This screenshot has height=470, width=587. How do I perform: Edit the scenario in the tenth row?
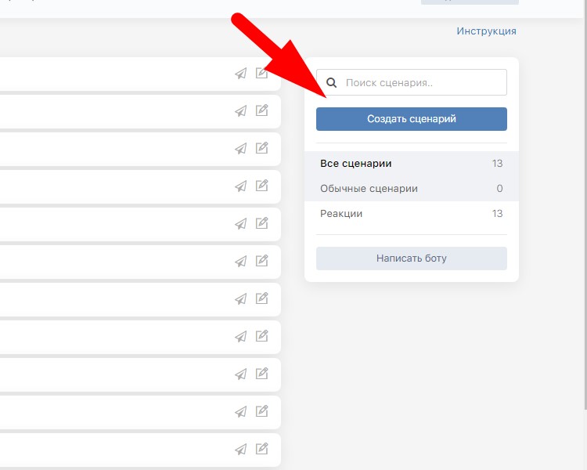coord(262,412)
